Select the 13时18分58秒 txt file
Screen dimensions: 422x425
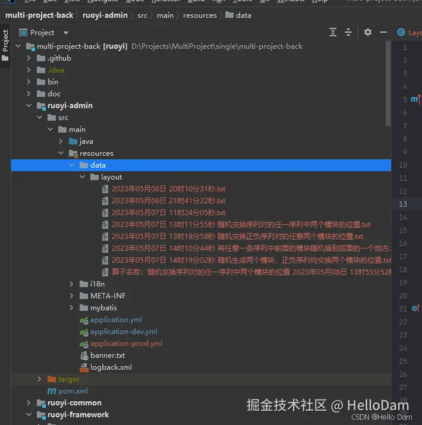click(237, 237)
